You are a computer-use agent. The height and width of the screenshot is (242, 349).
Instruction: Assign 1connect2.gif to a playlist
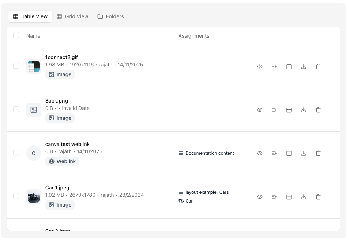(x=274, y=66)
